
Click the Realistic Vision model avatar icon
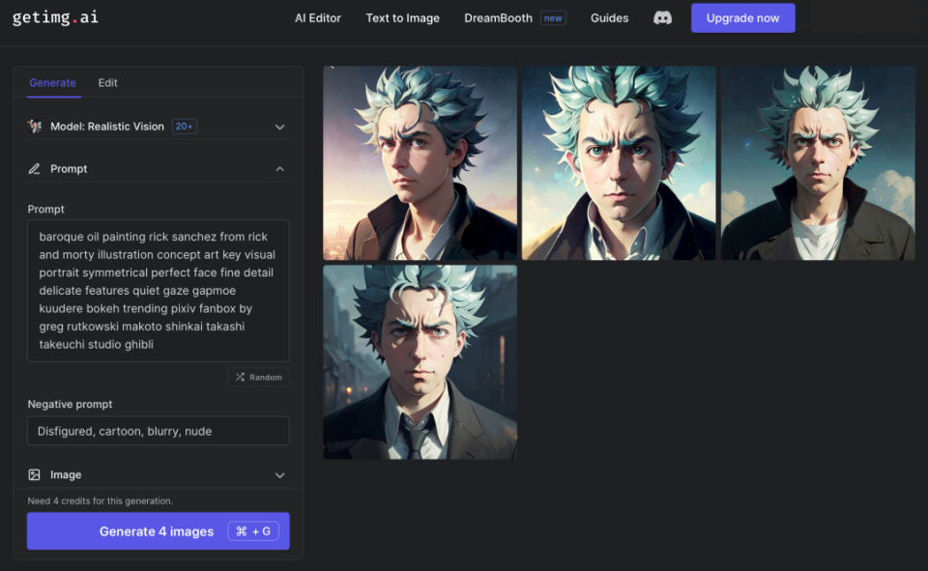coord(35,126)
